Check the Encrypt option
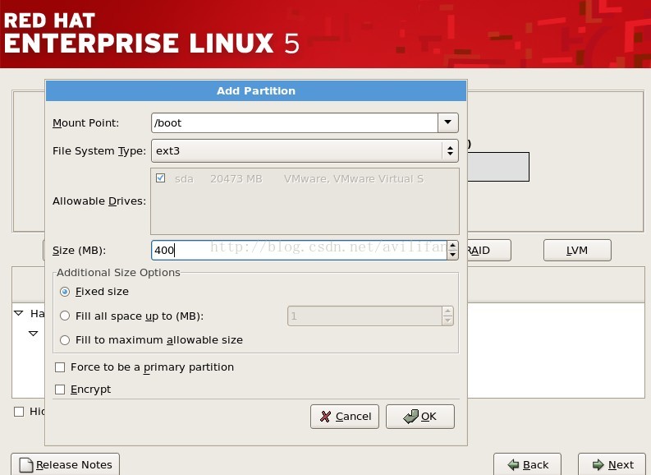The height and width of the screenshot is (475, 651). 60,390
